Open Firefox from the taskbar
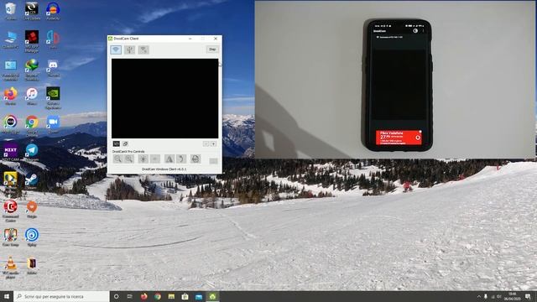 coord(143,296)
